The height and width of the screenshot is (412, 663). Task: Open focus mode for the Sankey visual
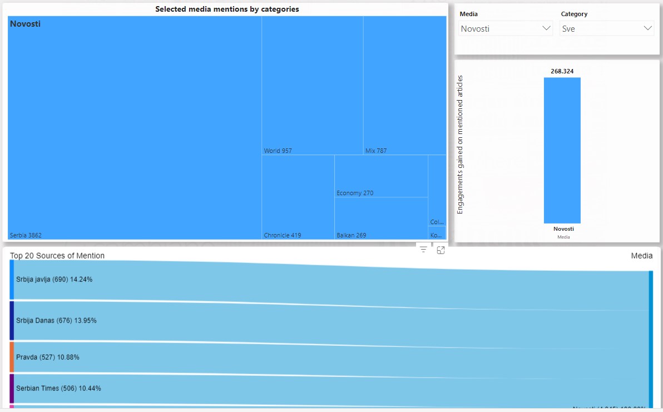click(x=441, y=250)
